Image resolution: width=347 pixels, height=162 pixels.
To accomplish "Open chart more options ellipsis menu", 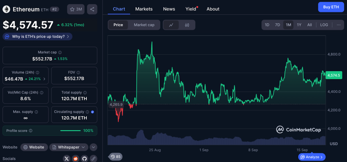I will pyautogui.click(x=339, y=25).
